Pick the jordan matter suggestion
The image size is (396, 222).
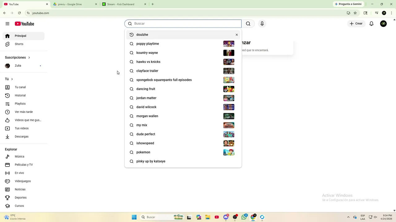[x=183, y=98]
